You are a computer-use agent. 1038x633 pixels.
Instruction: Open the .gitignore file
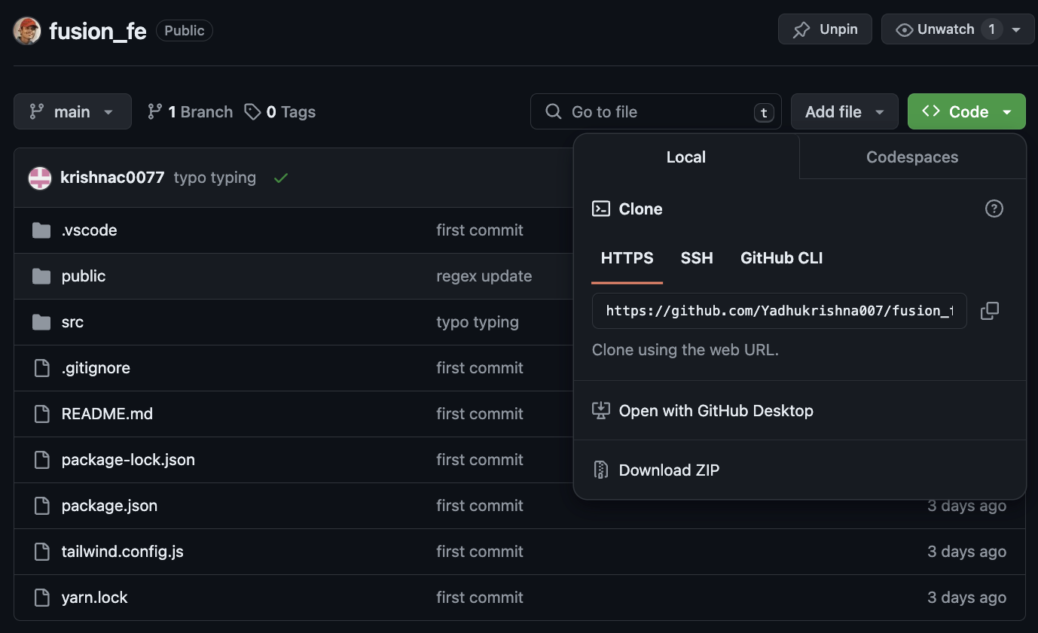coord(96,368)
